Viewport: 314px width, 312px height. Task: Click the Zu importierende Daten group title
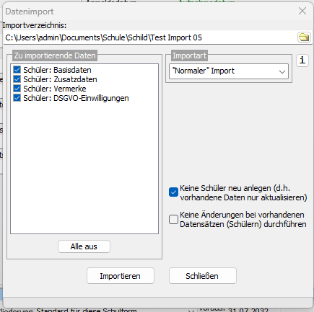point(55,55)
